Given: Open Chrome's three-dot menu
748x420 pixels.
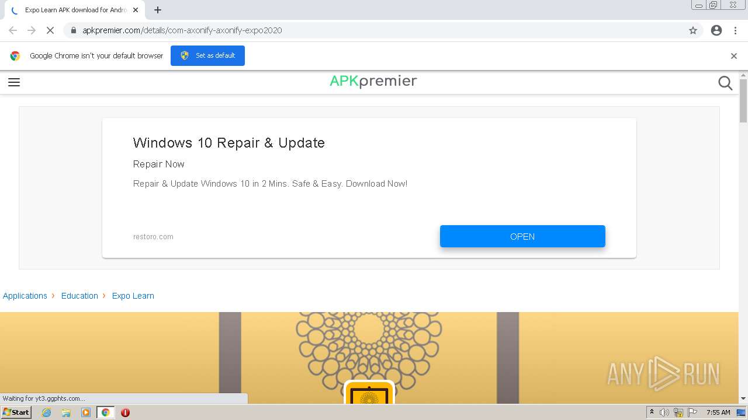Looking at the screenshot, I should [735, 30].
